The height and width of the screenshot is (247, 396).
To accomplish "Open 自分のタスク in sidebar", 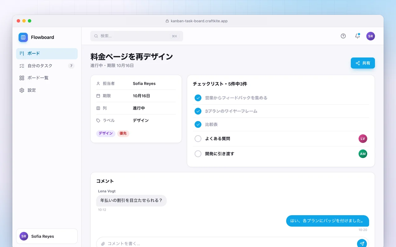I will tap(47, 66).
